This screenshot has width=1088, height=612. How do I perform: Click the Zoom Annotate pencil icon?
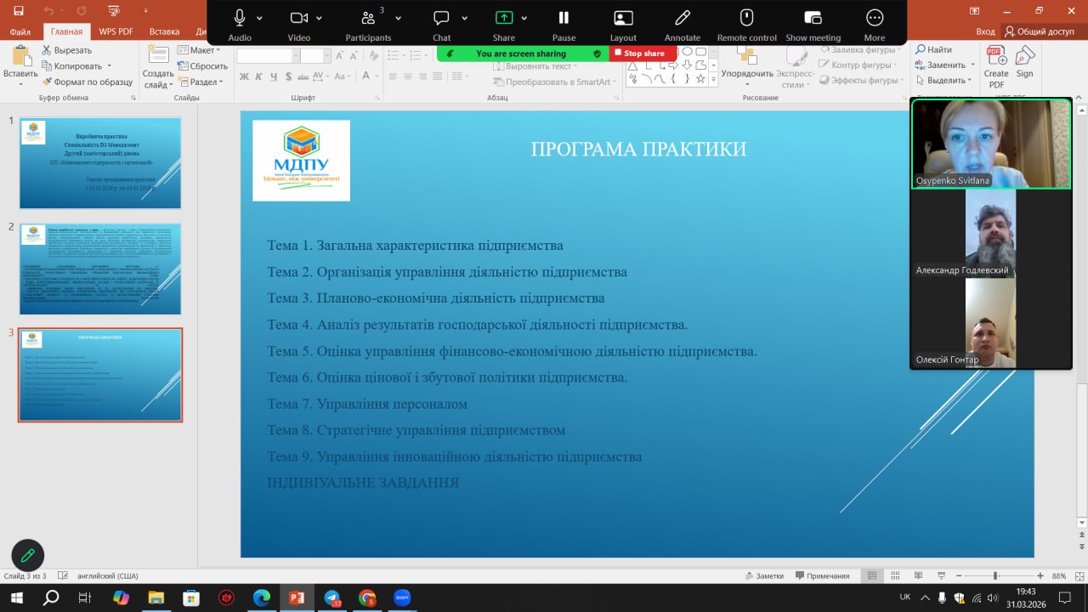click(682, 19)
